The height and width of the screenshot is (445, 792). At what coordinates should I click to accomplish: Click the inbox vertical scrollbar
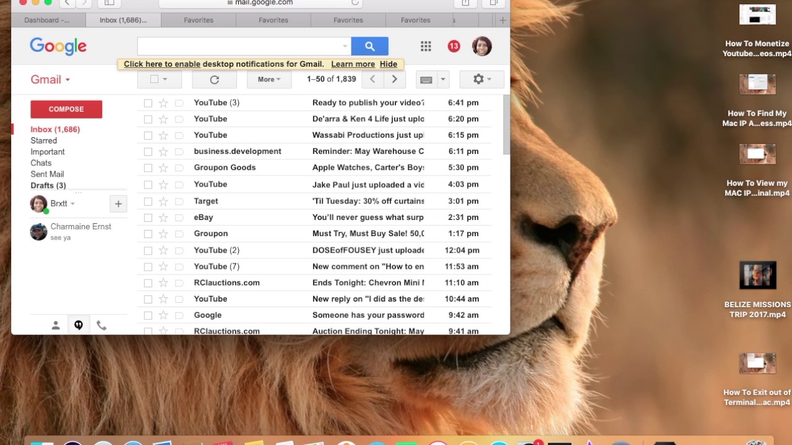[x=506, y=126]
